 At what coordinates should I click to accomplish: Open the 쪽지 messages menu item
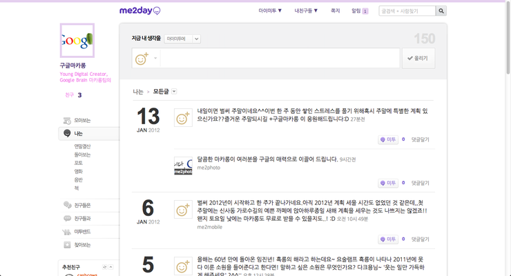336,11
